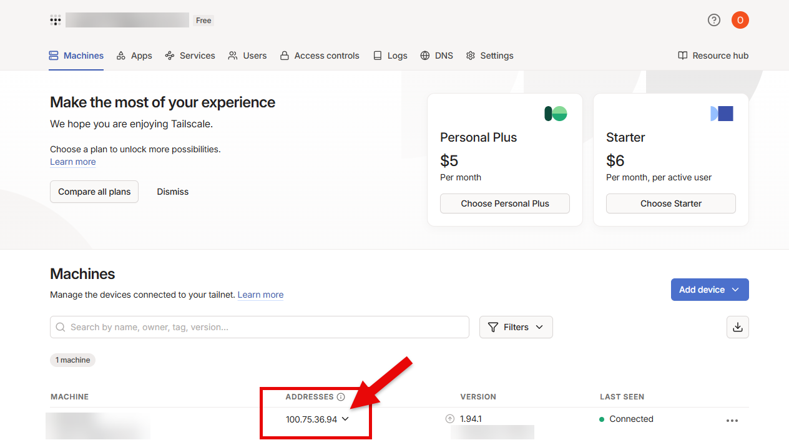Click the Tailscale dots logo icon

tap(56, 21)
